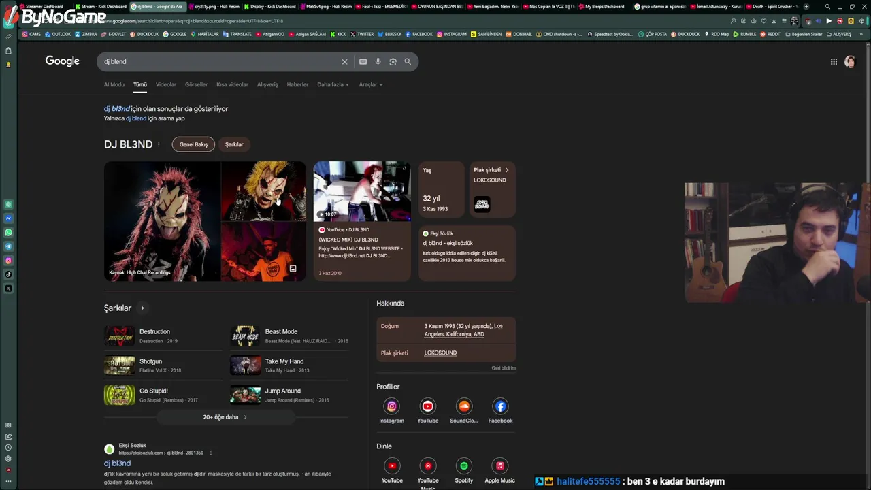This screenshot has height=490, width=871.
Task: Listen on Apple Music icon
Action: pos(500,466)
